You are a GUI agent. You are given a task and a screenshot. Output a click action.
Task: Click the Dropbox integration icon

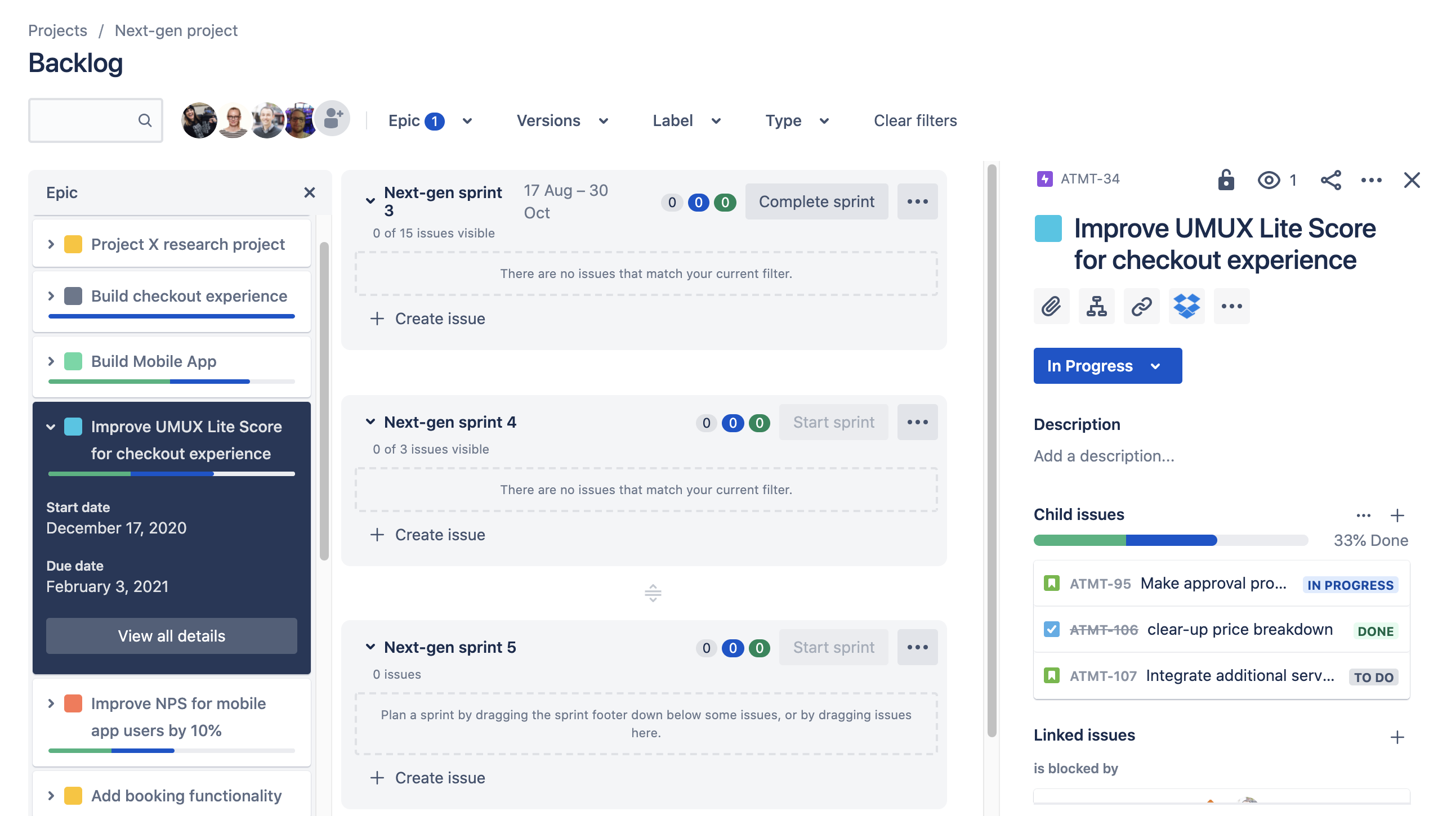(x=1186, y=306)
